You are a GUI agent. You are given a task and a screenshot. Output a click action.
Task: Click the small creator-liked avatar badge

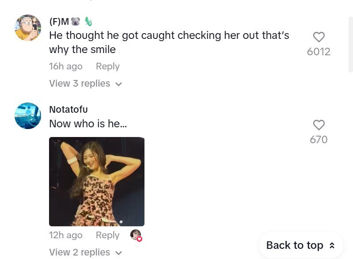click(136, 235)
